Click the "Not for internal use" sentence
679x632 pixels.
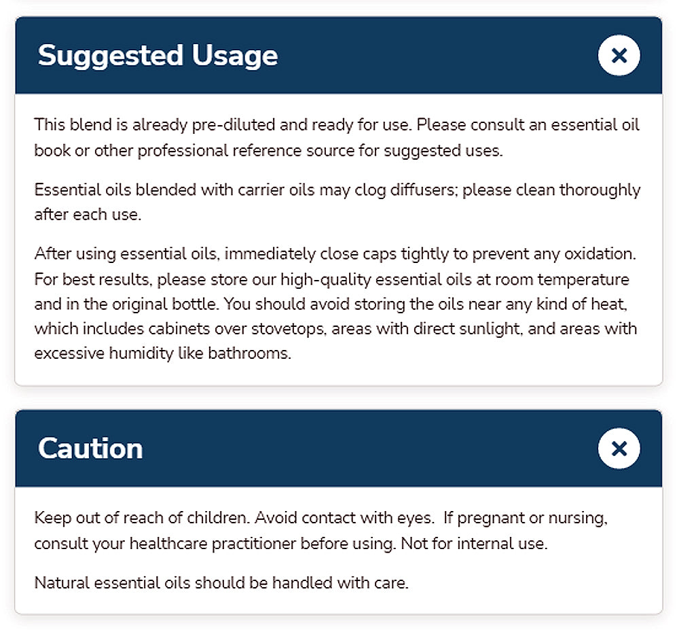(474, 544)
